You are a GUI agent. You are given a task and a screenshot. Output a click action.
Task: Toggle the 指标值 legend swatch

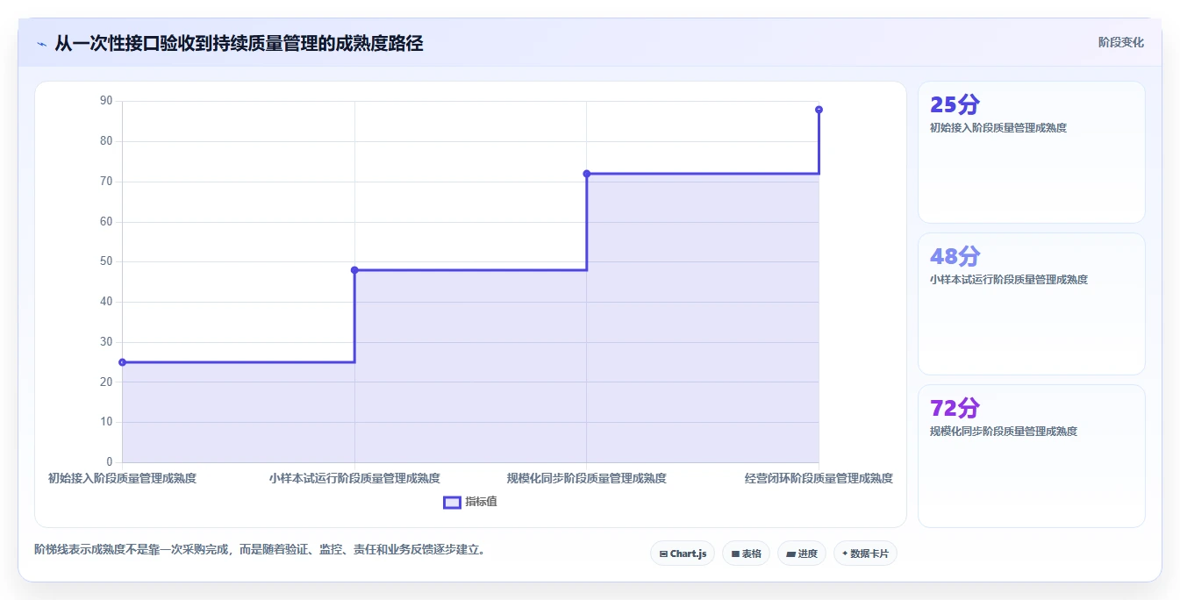[x=452, y=502]
